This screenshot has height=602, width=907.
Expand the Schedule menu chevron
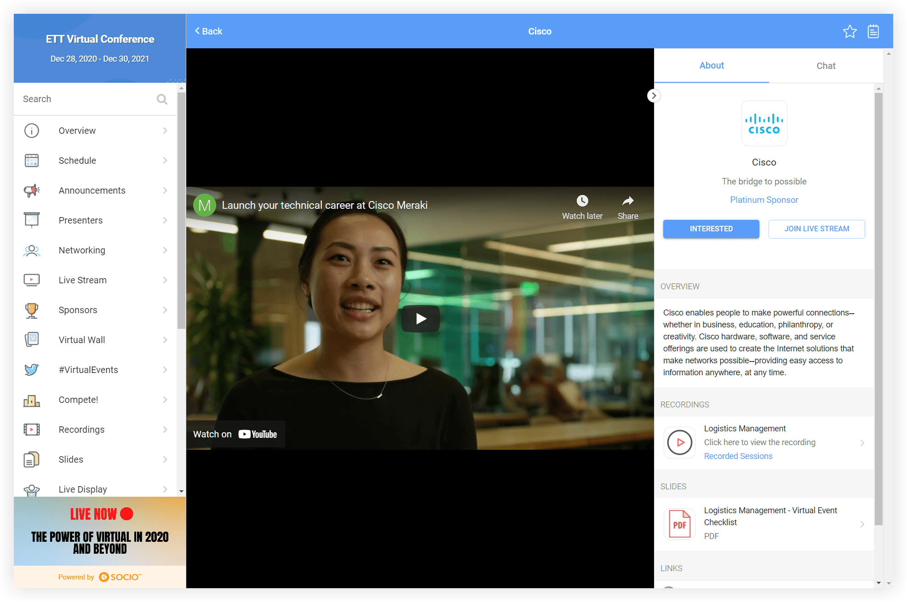[x=165, y=161]
